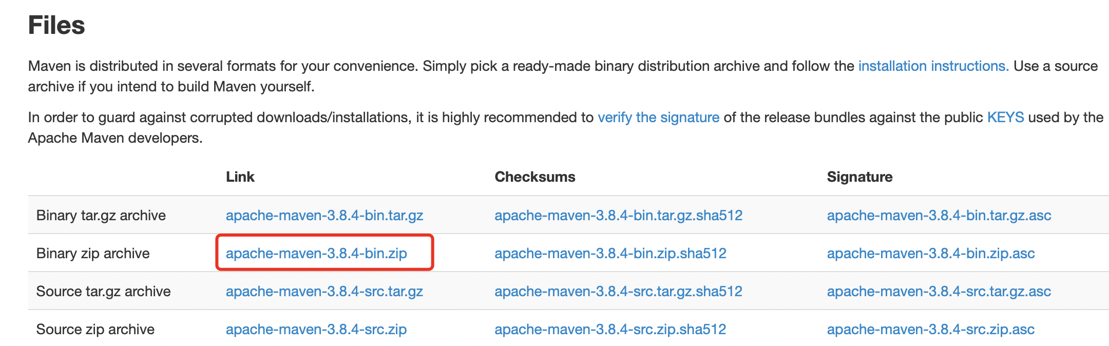Follow the 'verify the signature' link

pyautogui.click(x=658, y=118)
